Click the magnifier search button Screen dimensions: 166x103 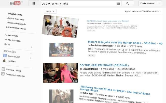tap(128, 4)
